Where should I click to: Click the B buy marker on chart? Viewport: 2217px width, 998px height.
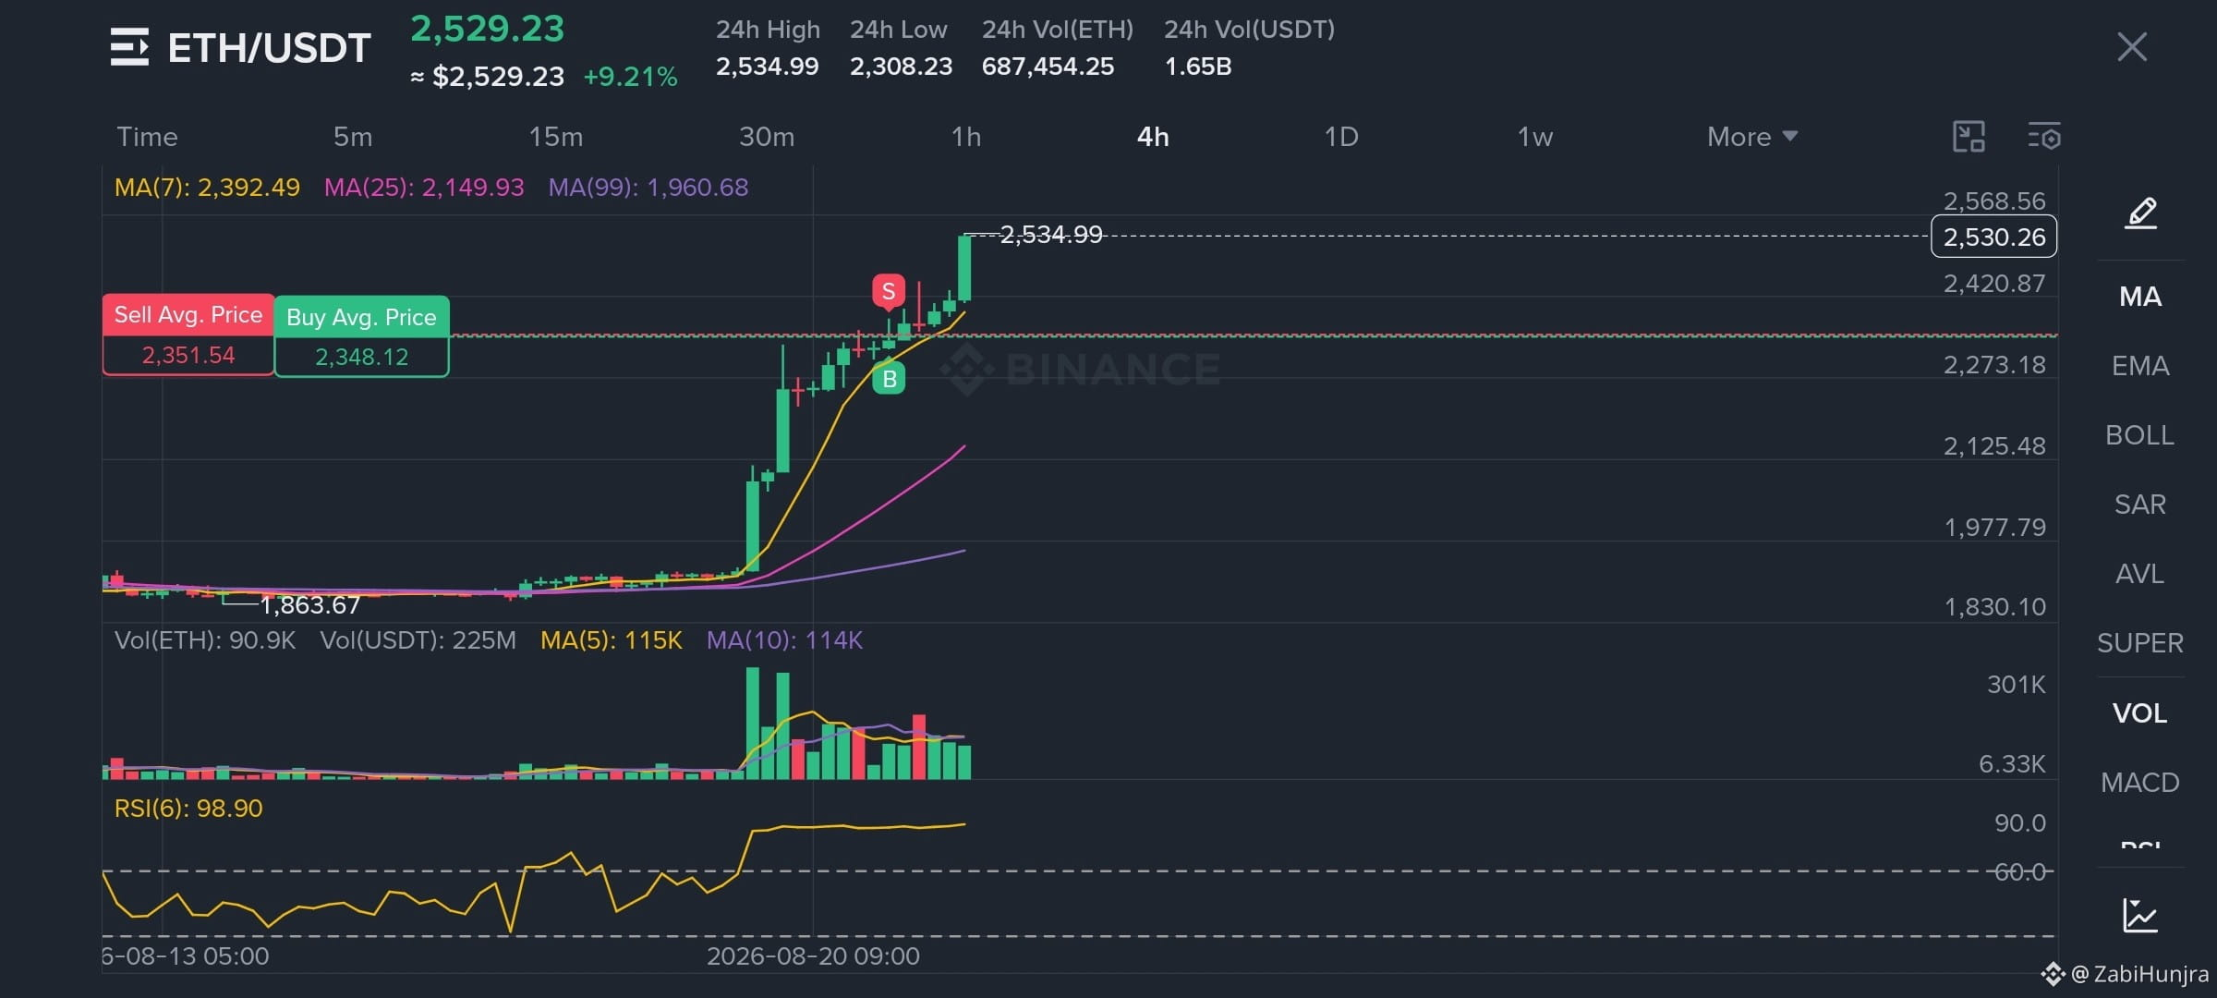[x=889, y=378]
